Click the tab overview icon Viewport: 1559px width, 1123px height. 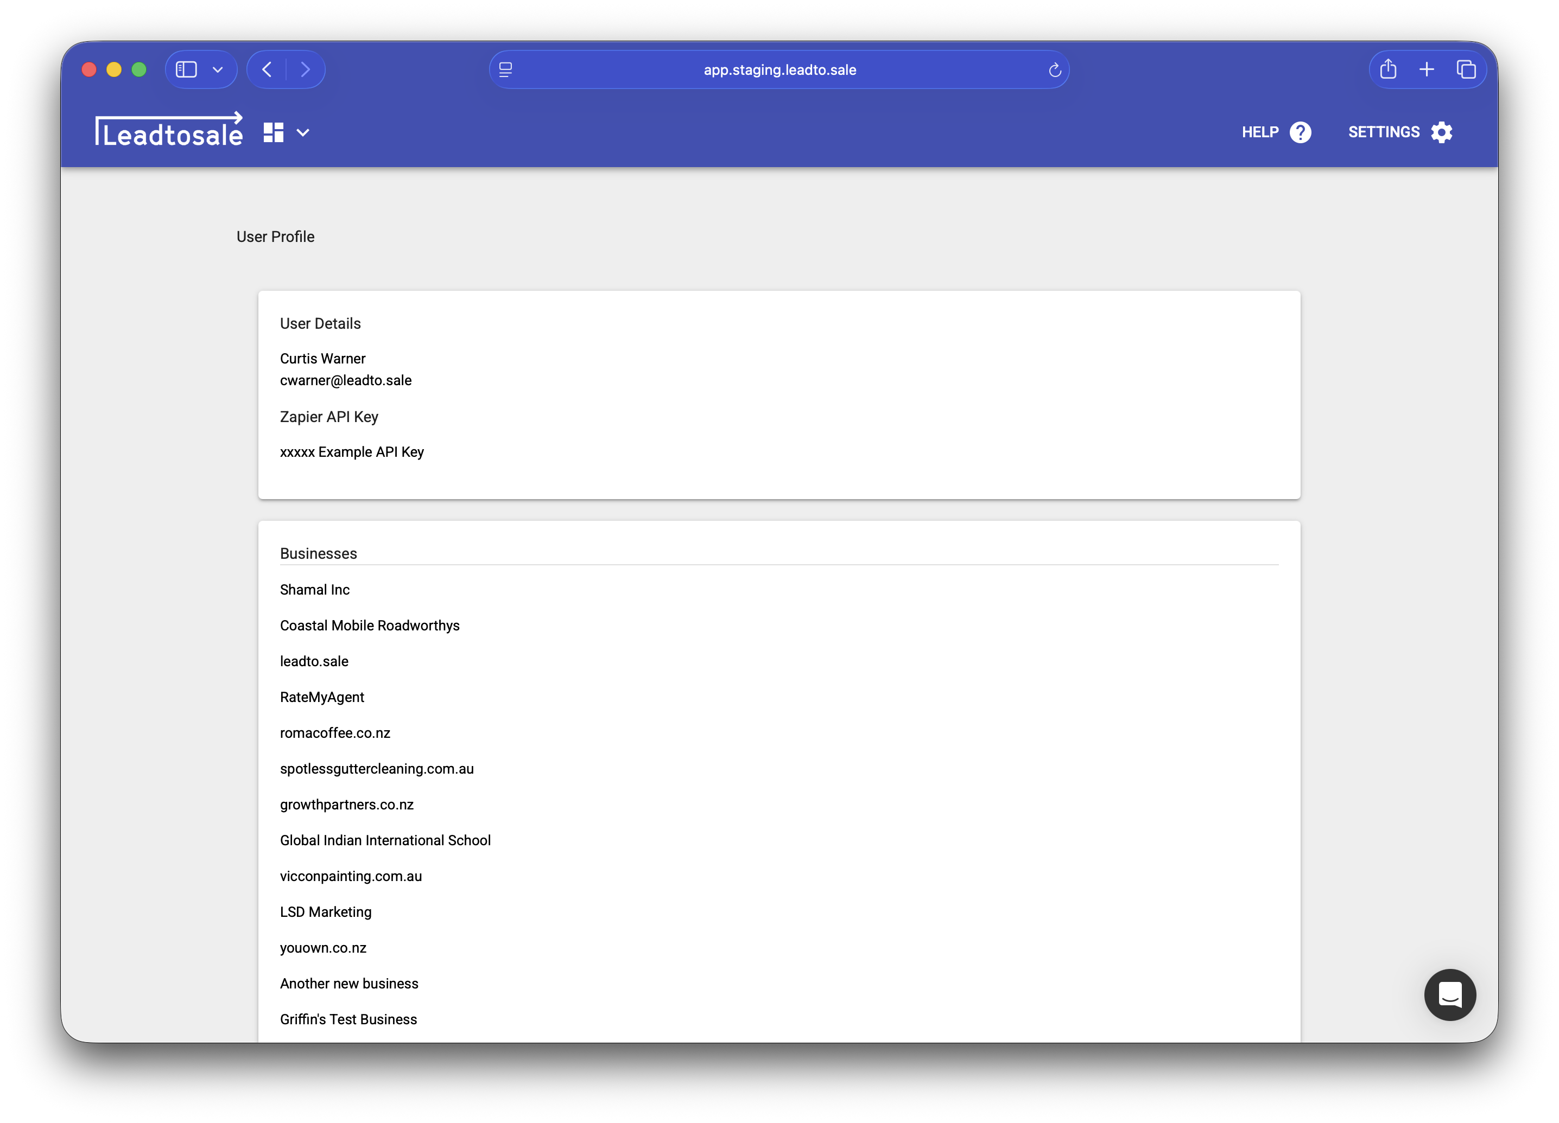point(1466,69)
